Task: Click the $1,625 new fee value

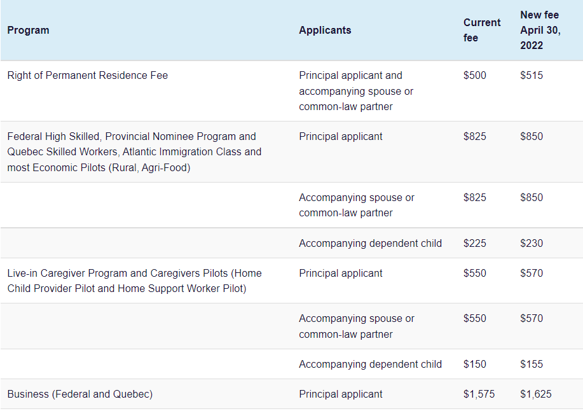Action: click(535, 394)
